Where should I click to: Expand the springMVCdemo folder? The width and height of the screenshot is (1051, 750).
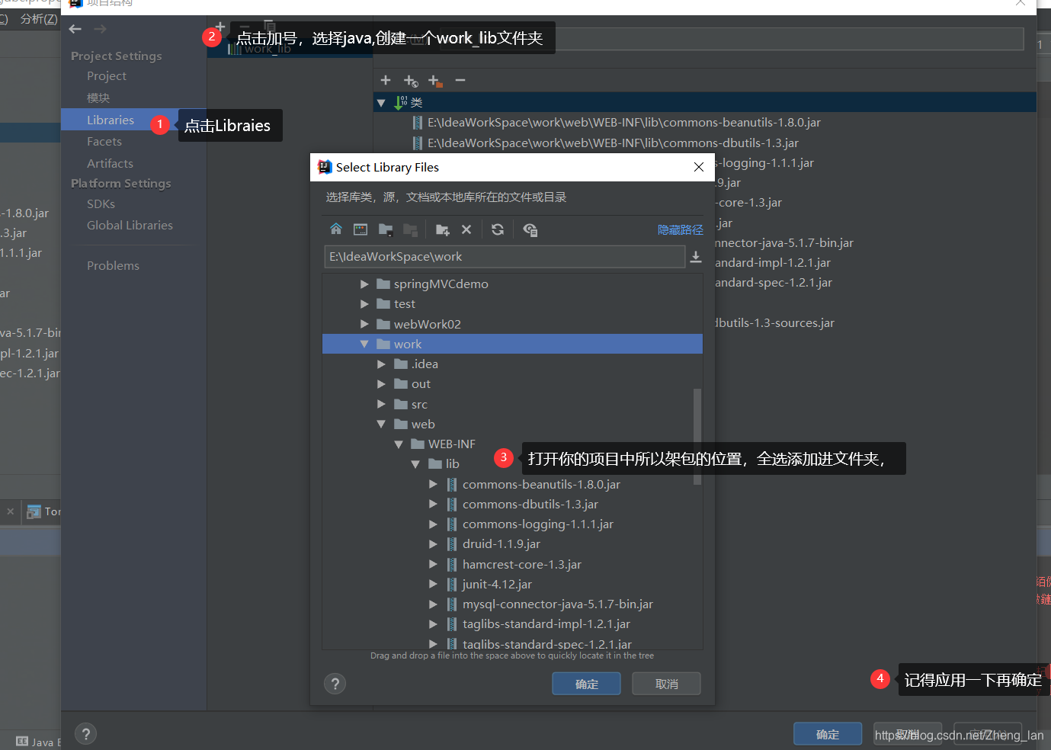click(364, 284)
